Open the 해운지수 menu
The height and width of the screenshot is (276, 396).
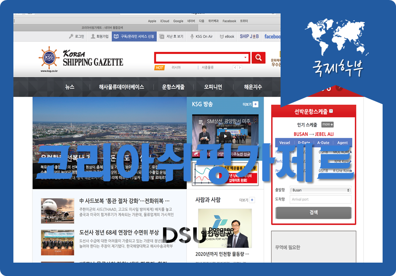tap(253, 87)
